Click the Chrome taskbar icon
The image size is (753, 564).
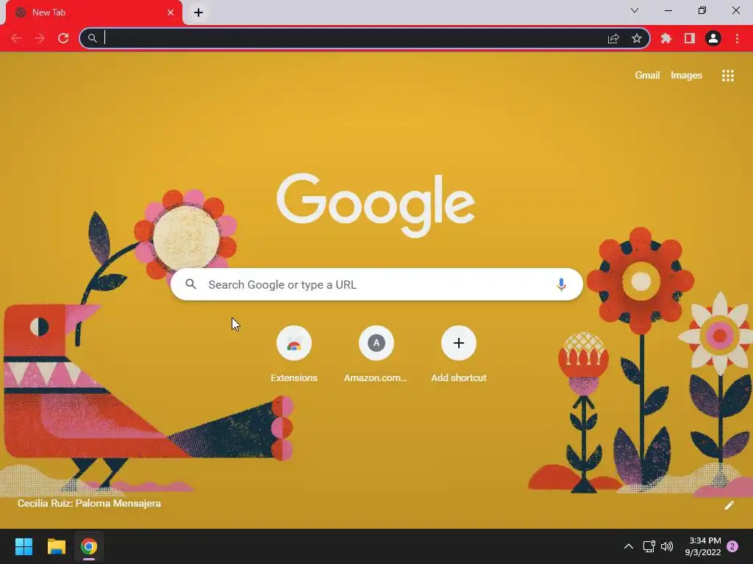(x=89, y=546)
